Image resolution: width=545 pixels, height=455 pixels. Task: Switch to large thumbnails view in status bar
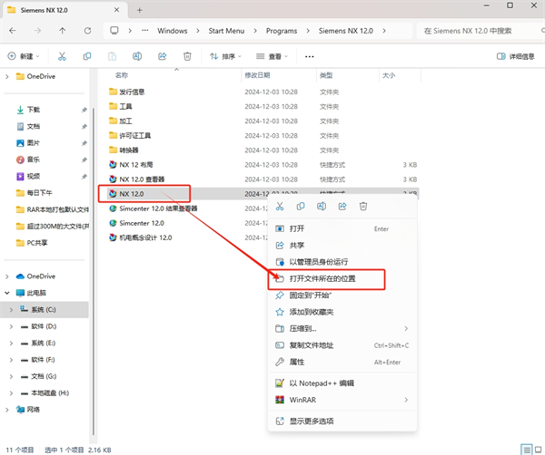click(537, 449)
